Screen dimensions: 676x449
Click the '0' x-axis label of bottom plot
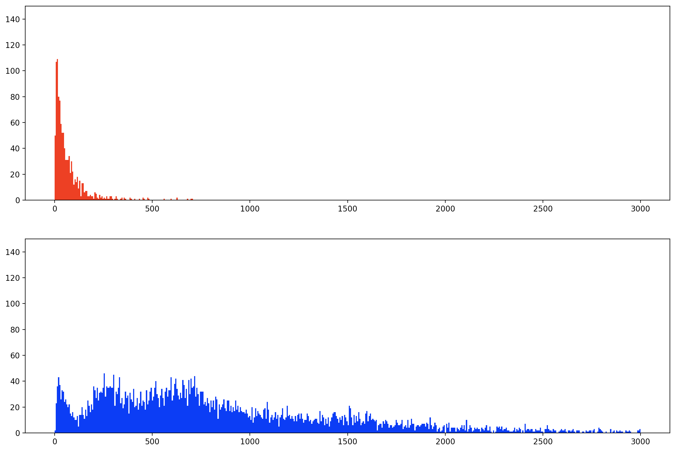tap(54, 442)
